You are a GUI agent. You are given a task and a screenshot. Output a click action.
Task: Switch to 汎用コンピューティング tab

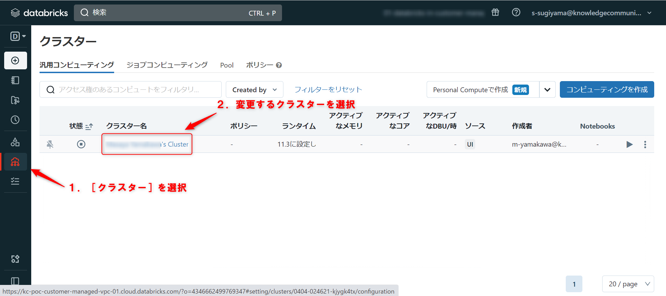(x=77, y=65)
